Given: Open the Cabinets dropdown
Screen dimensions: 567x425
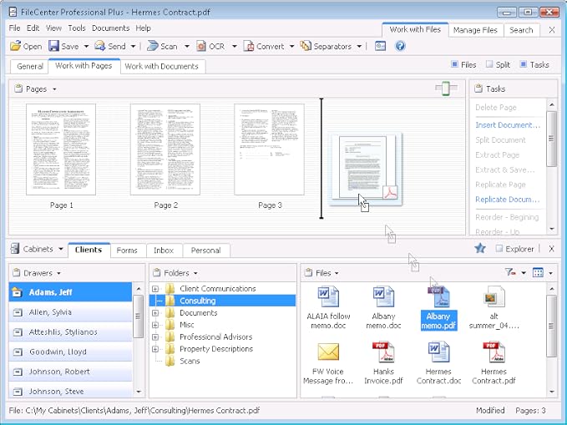Looking at the screenshot, I should (x=38, y=249).
